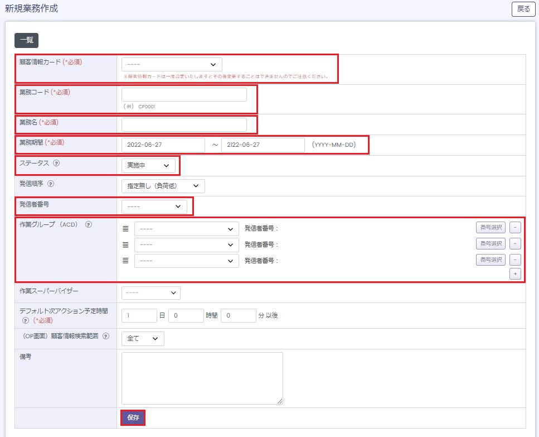Click the help icon beside 発信順序
This screenshot has width=539, height=437.
[x=51, y=184]
